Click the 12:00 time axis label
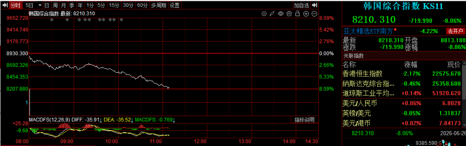The image size is (466, 146). coord(200,141)
